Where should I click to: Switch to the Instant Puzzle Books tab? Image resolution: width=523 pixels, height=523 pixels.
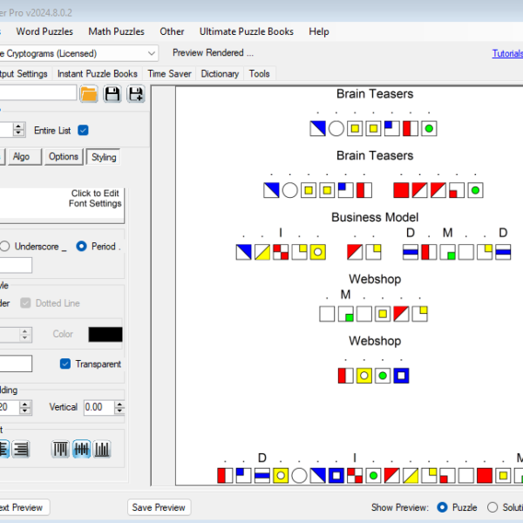(x=98, y=74)
